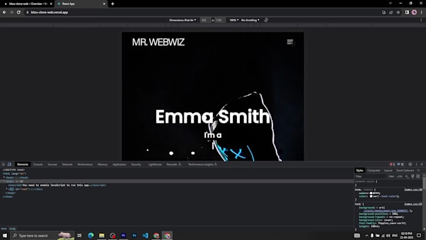
Task: Open the Memory tab
Action: [x=102, y=164]
